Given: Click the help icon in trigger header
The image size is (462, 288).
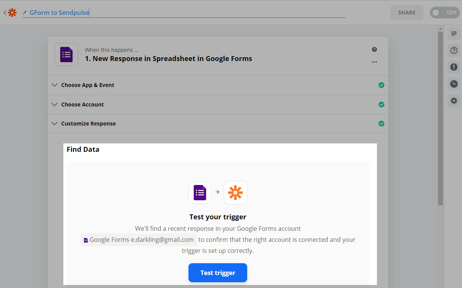Looking at the screenshot, I should click(374, 50).
